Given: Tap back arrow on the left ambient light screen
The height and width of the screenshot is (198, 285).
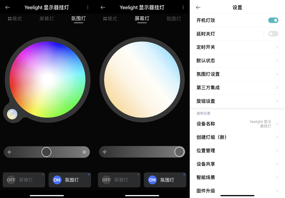Looking at the screenshot, I should (7, 7).
